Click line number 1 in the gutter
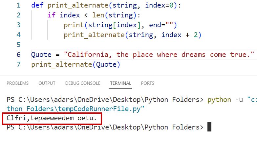Viewport: 257px width, 141px height. [18, 5]
